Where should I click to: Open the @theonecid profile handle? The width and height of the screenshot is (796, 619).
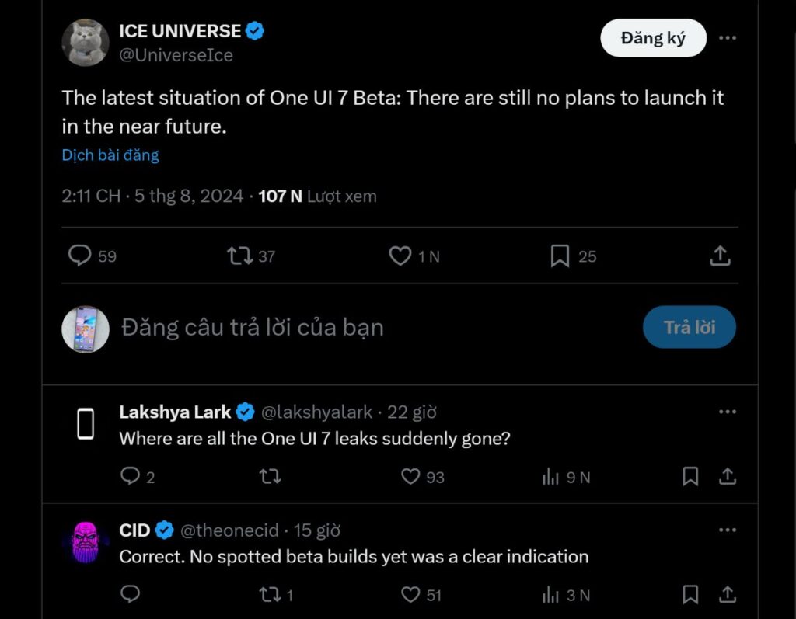click(x=229, y=530)
